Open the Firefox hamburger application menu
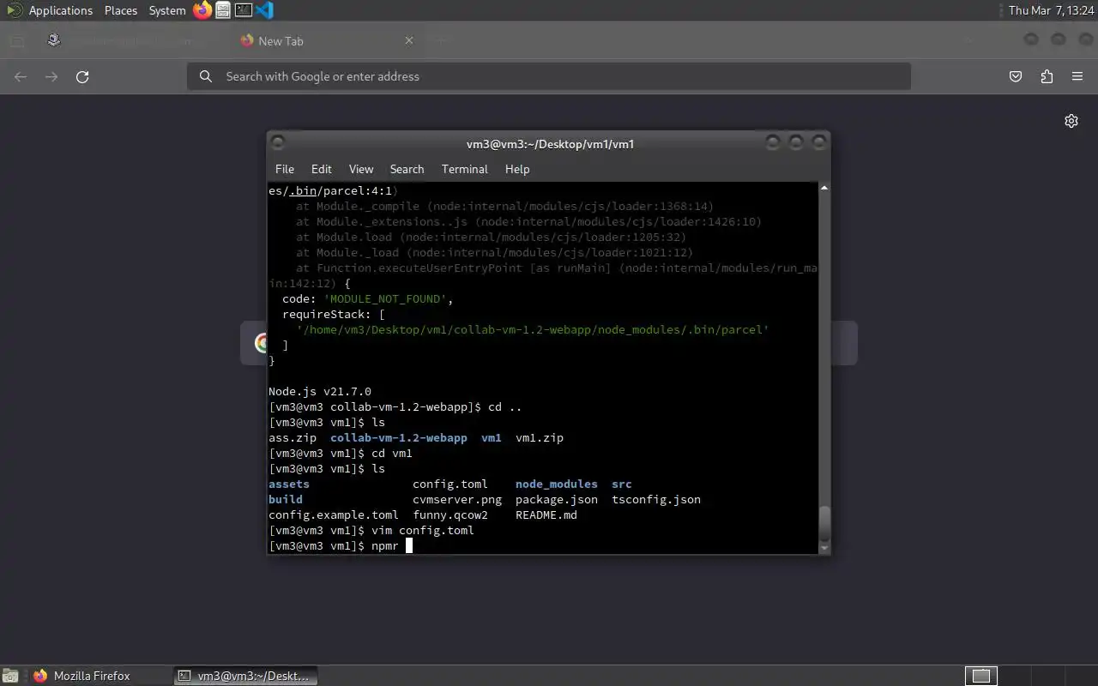1098x686 pixels. pos(1077,76)
